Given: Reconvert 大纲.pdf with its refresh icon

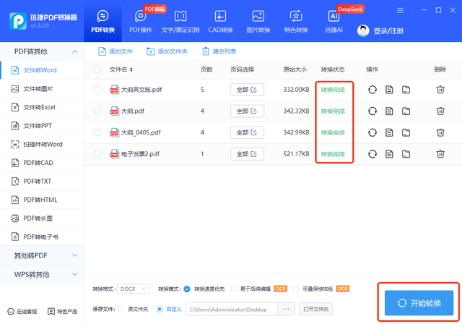Looking at the screenshot, I should pyautogui.click(x=372, y=111).
